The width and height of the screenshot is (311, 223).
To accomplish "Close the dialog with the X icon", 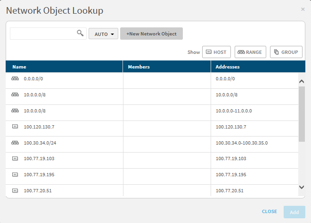I will 303,9.
